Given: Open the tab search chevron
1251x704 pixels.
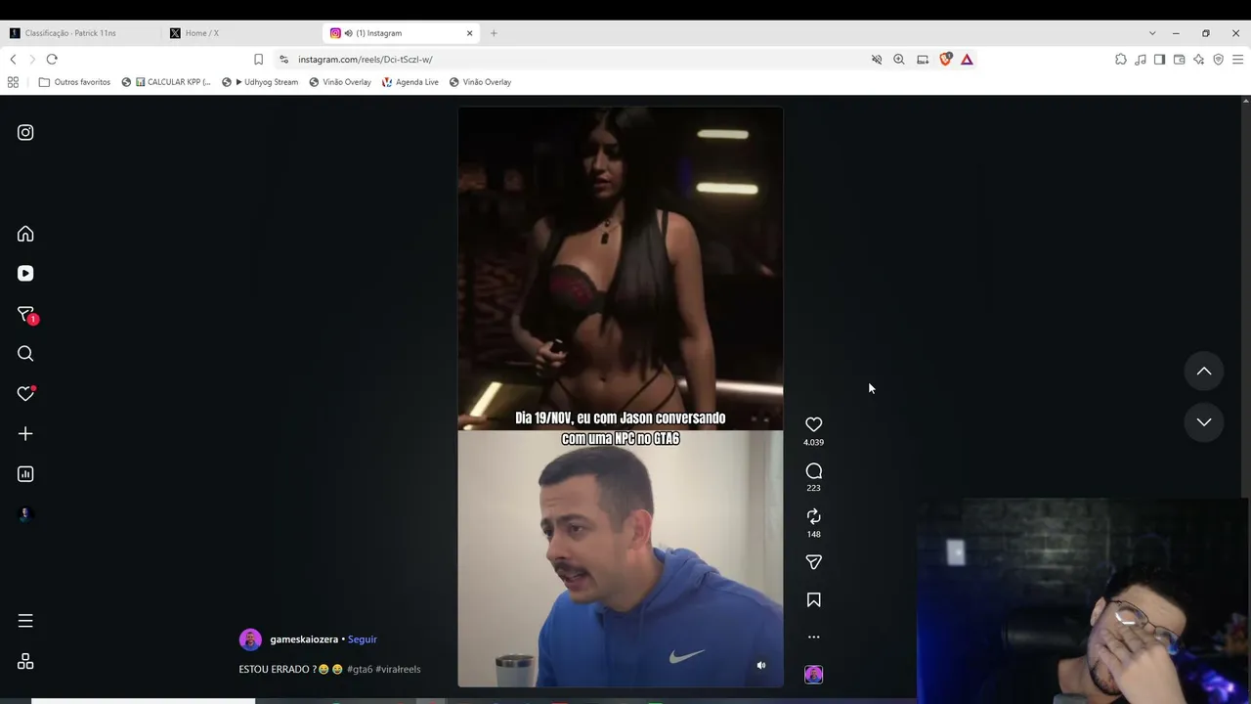Looking at the screenshot, I should [1152, 33].
